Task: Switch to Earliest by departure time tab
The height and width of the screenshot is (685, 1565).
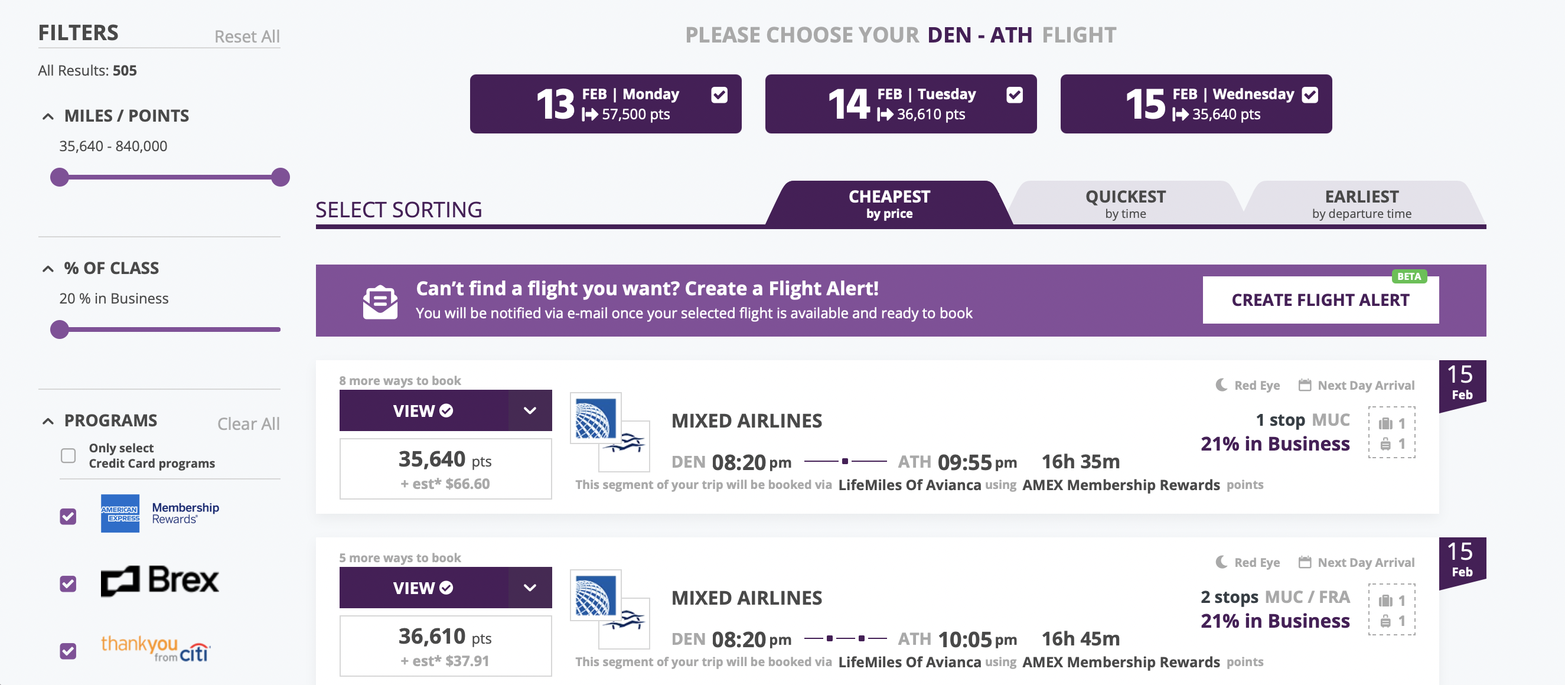Action: click(x=1361, y=204)
